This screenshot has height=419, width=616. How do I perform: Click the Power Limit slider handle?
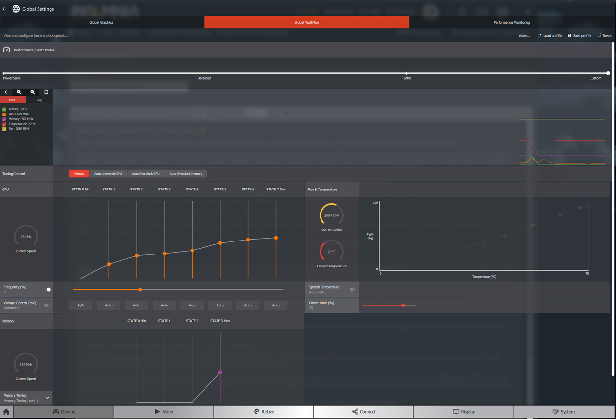point(403,305)
